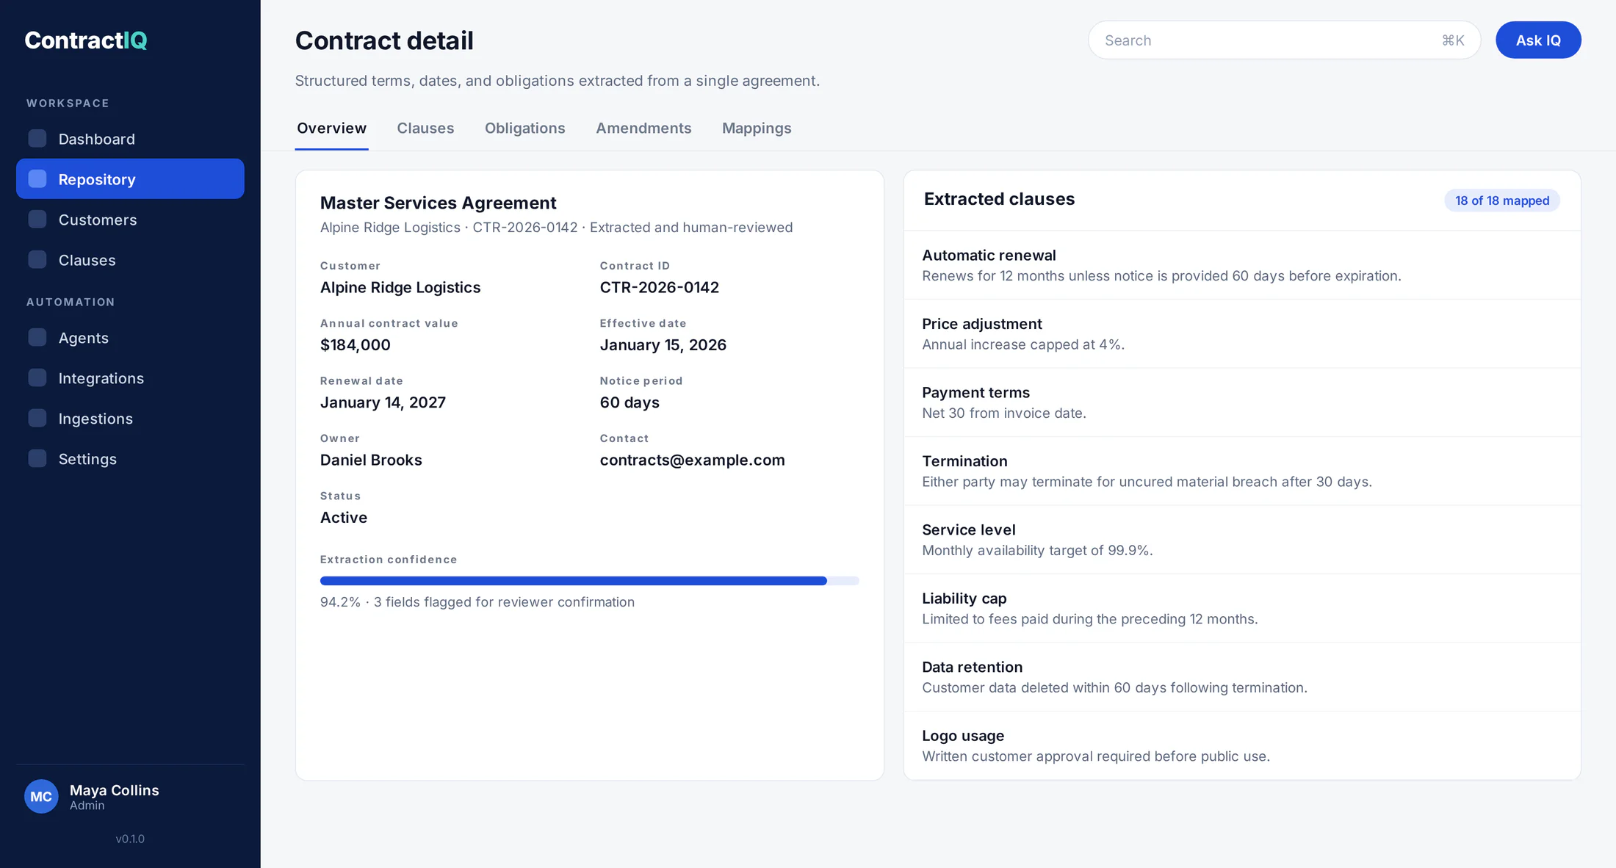
Task: Switch to the Amendments tab
Action: click(643, 129)
